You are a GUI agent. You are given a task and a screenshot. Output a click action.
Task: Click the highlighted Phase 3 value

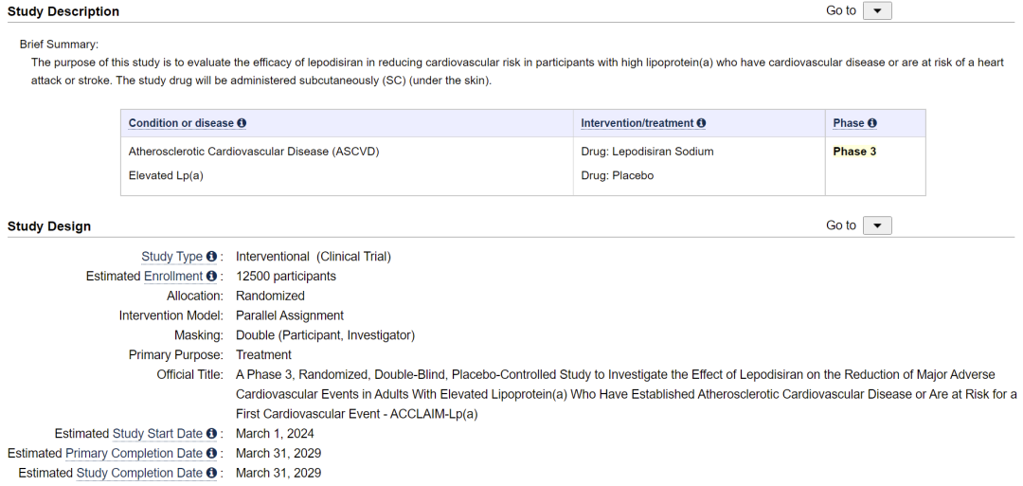[x=854, y=152]
